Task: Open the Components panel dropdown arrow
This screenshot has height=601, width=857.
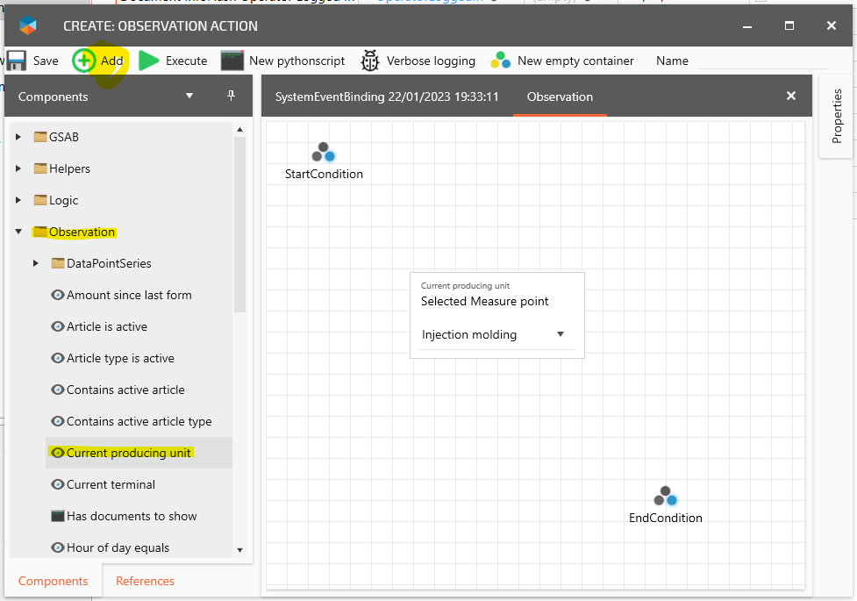Action: tap(189, 96)
